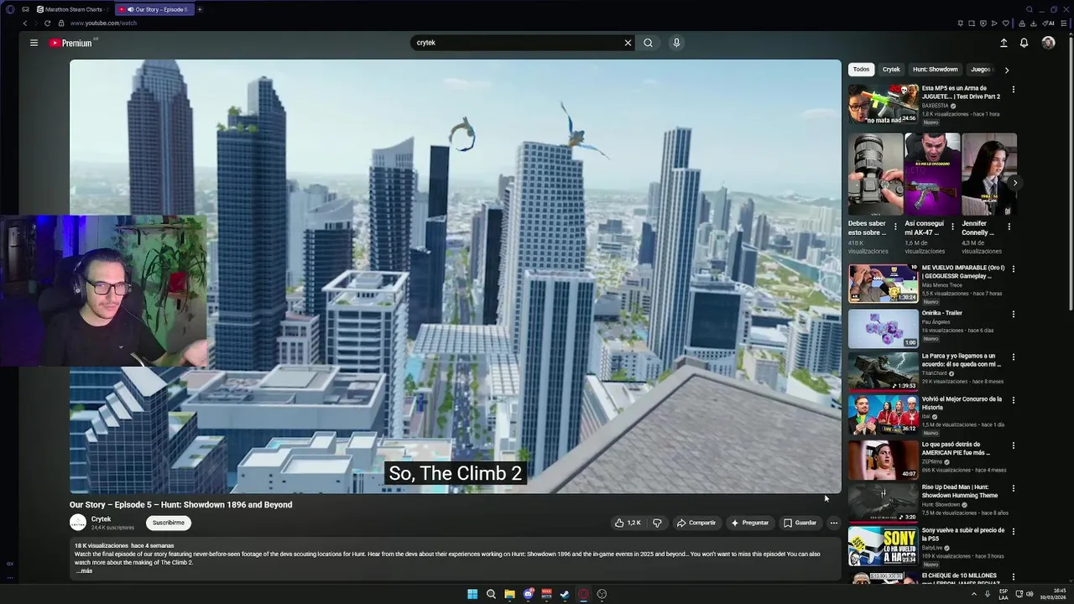Open the account avatar menu

click(x=1048, y=43)
